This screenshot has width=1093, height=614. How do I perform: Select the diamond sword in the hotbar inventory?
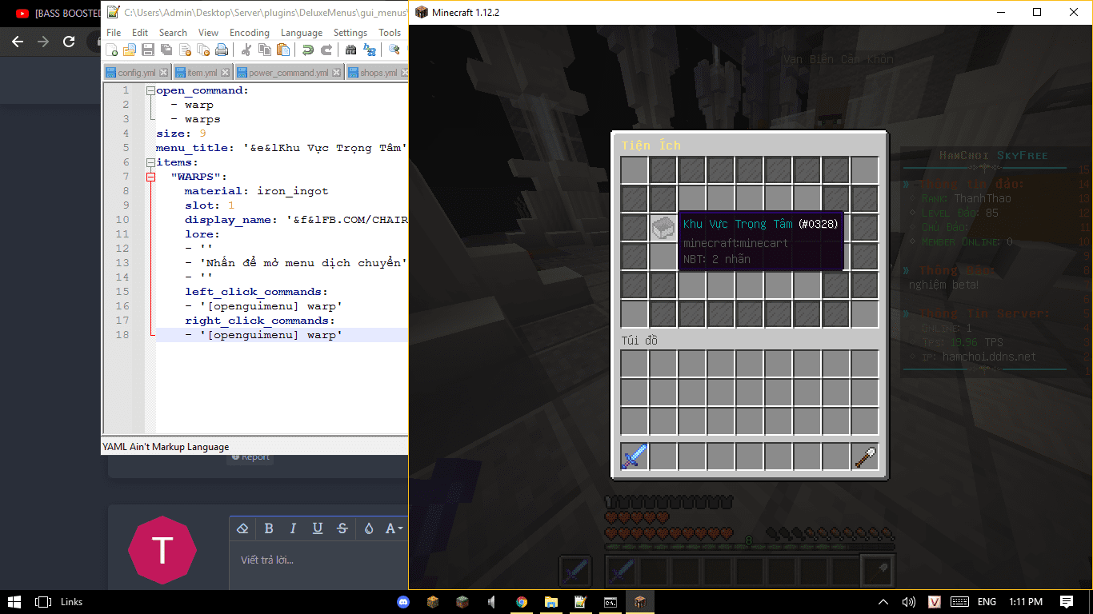coord(635,457)
